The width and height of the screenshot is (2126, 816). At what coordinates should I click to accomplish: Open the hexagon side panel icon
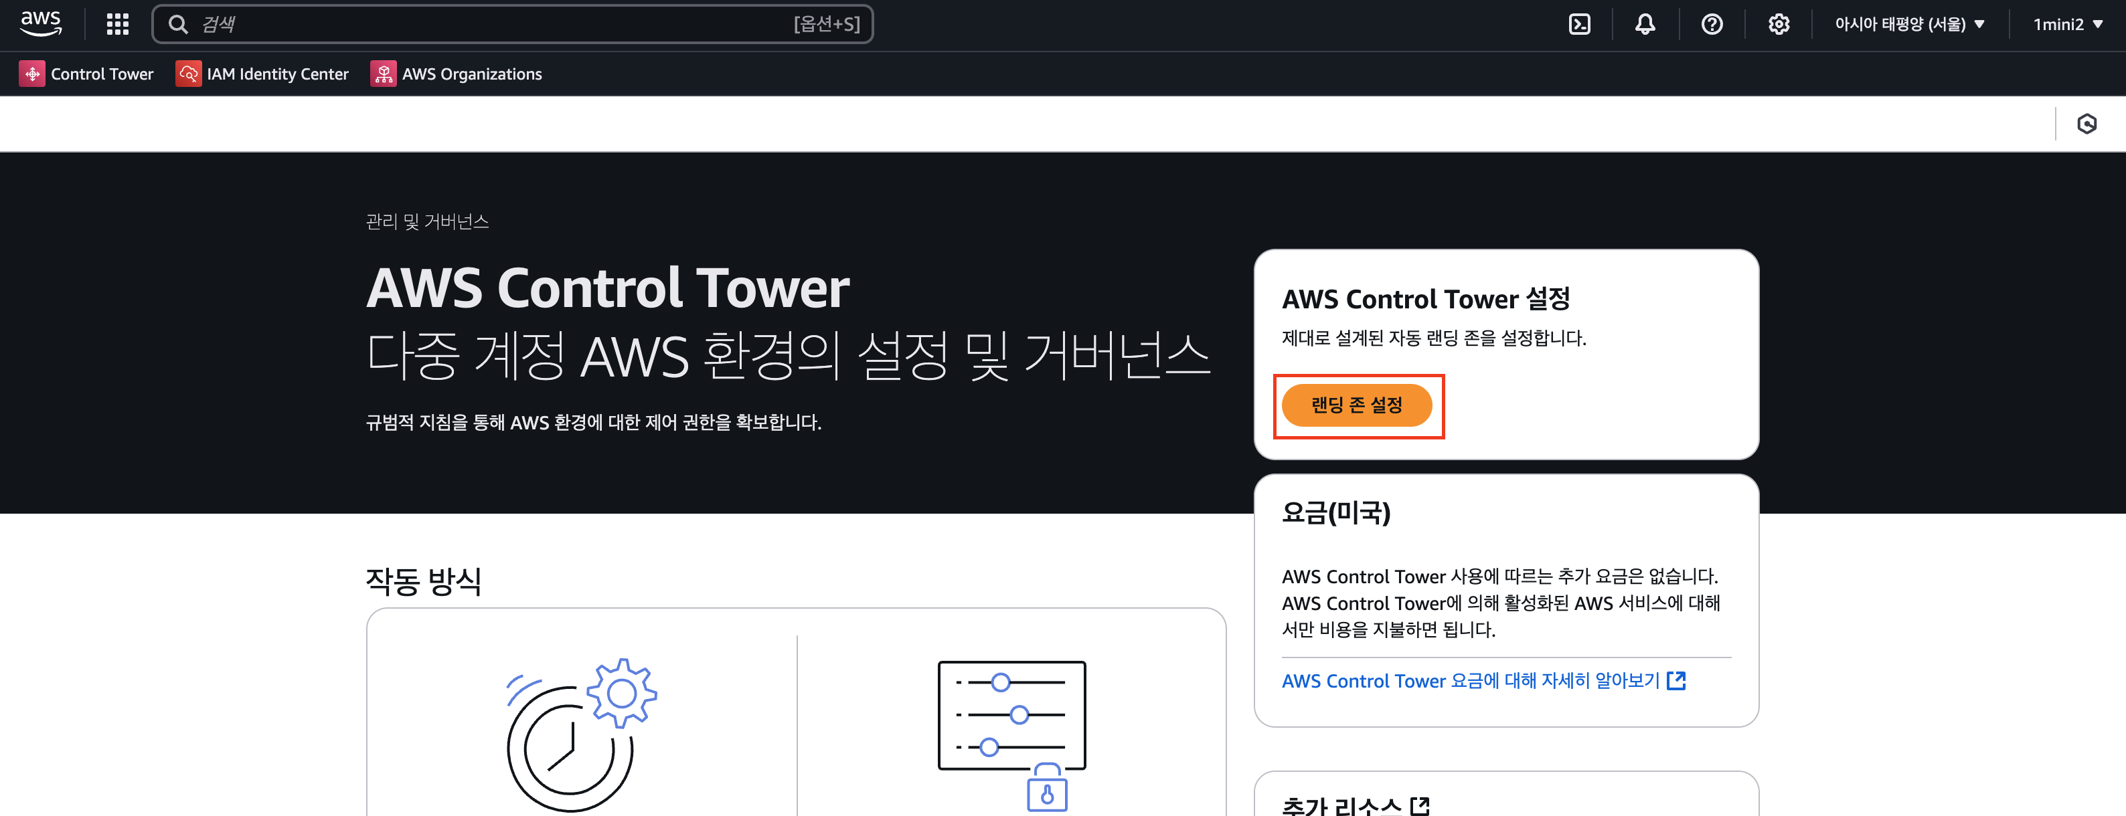[x=2087, y=124]
